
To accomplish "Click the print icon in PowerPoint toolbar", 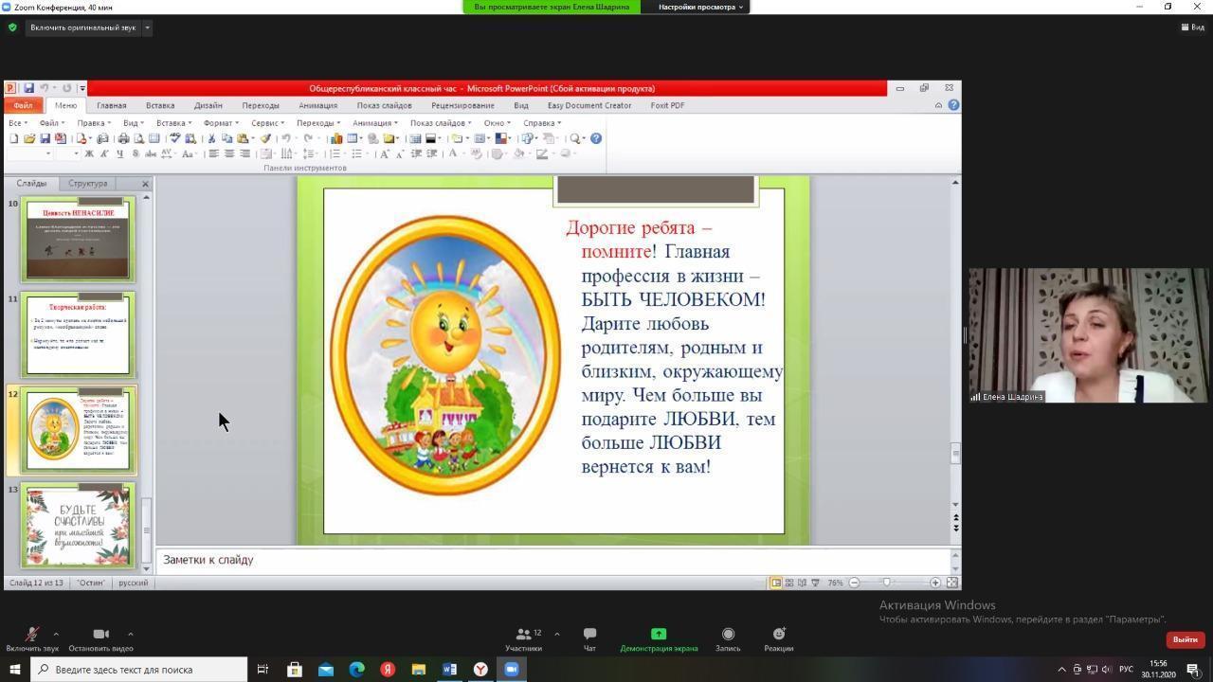I will tap(123, 138).
